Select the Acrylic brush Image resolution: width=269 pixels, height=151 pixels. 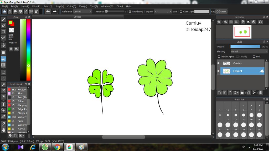17,129
